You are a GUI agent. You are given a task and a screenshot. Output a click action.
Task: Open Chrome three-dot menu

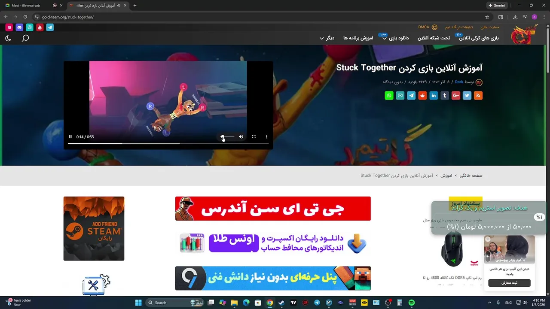tap(544, 17)
